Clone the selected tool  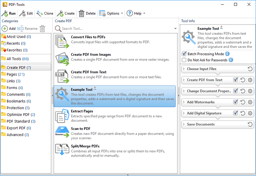click(x=45, y=13)
